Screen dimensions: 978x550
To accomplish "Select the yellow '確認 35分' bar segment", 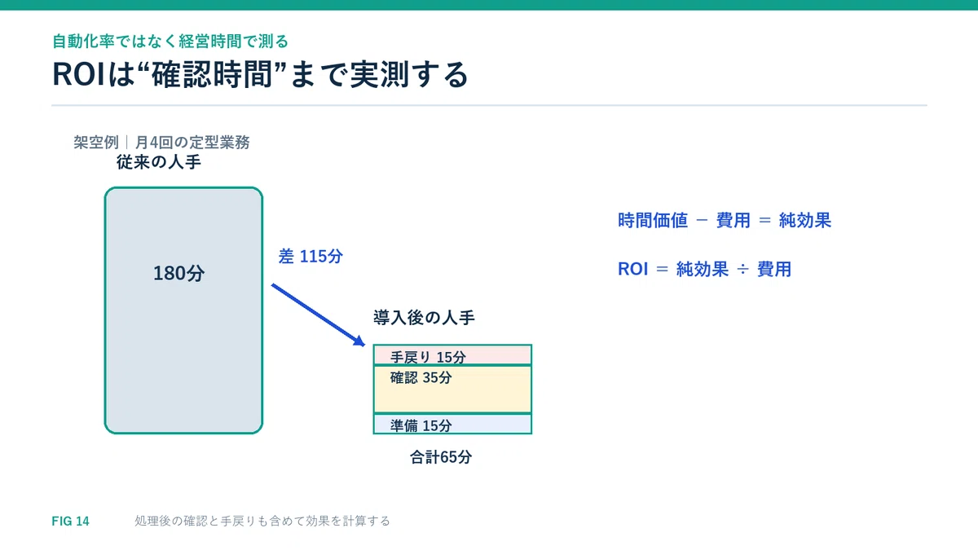I will coord(452,389).
